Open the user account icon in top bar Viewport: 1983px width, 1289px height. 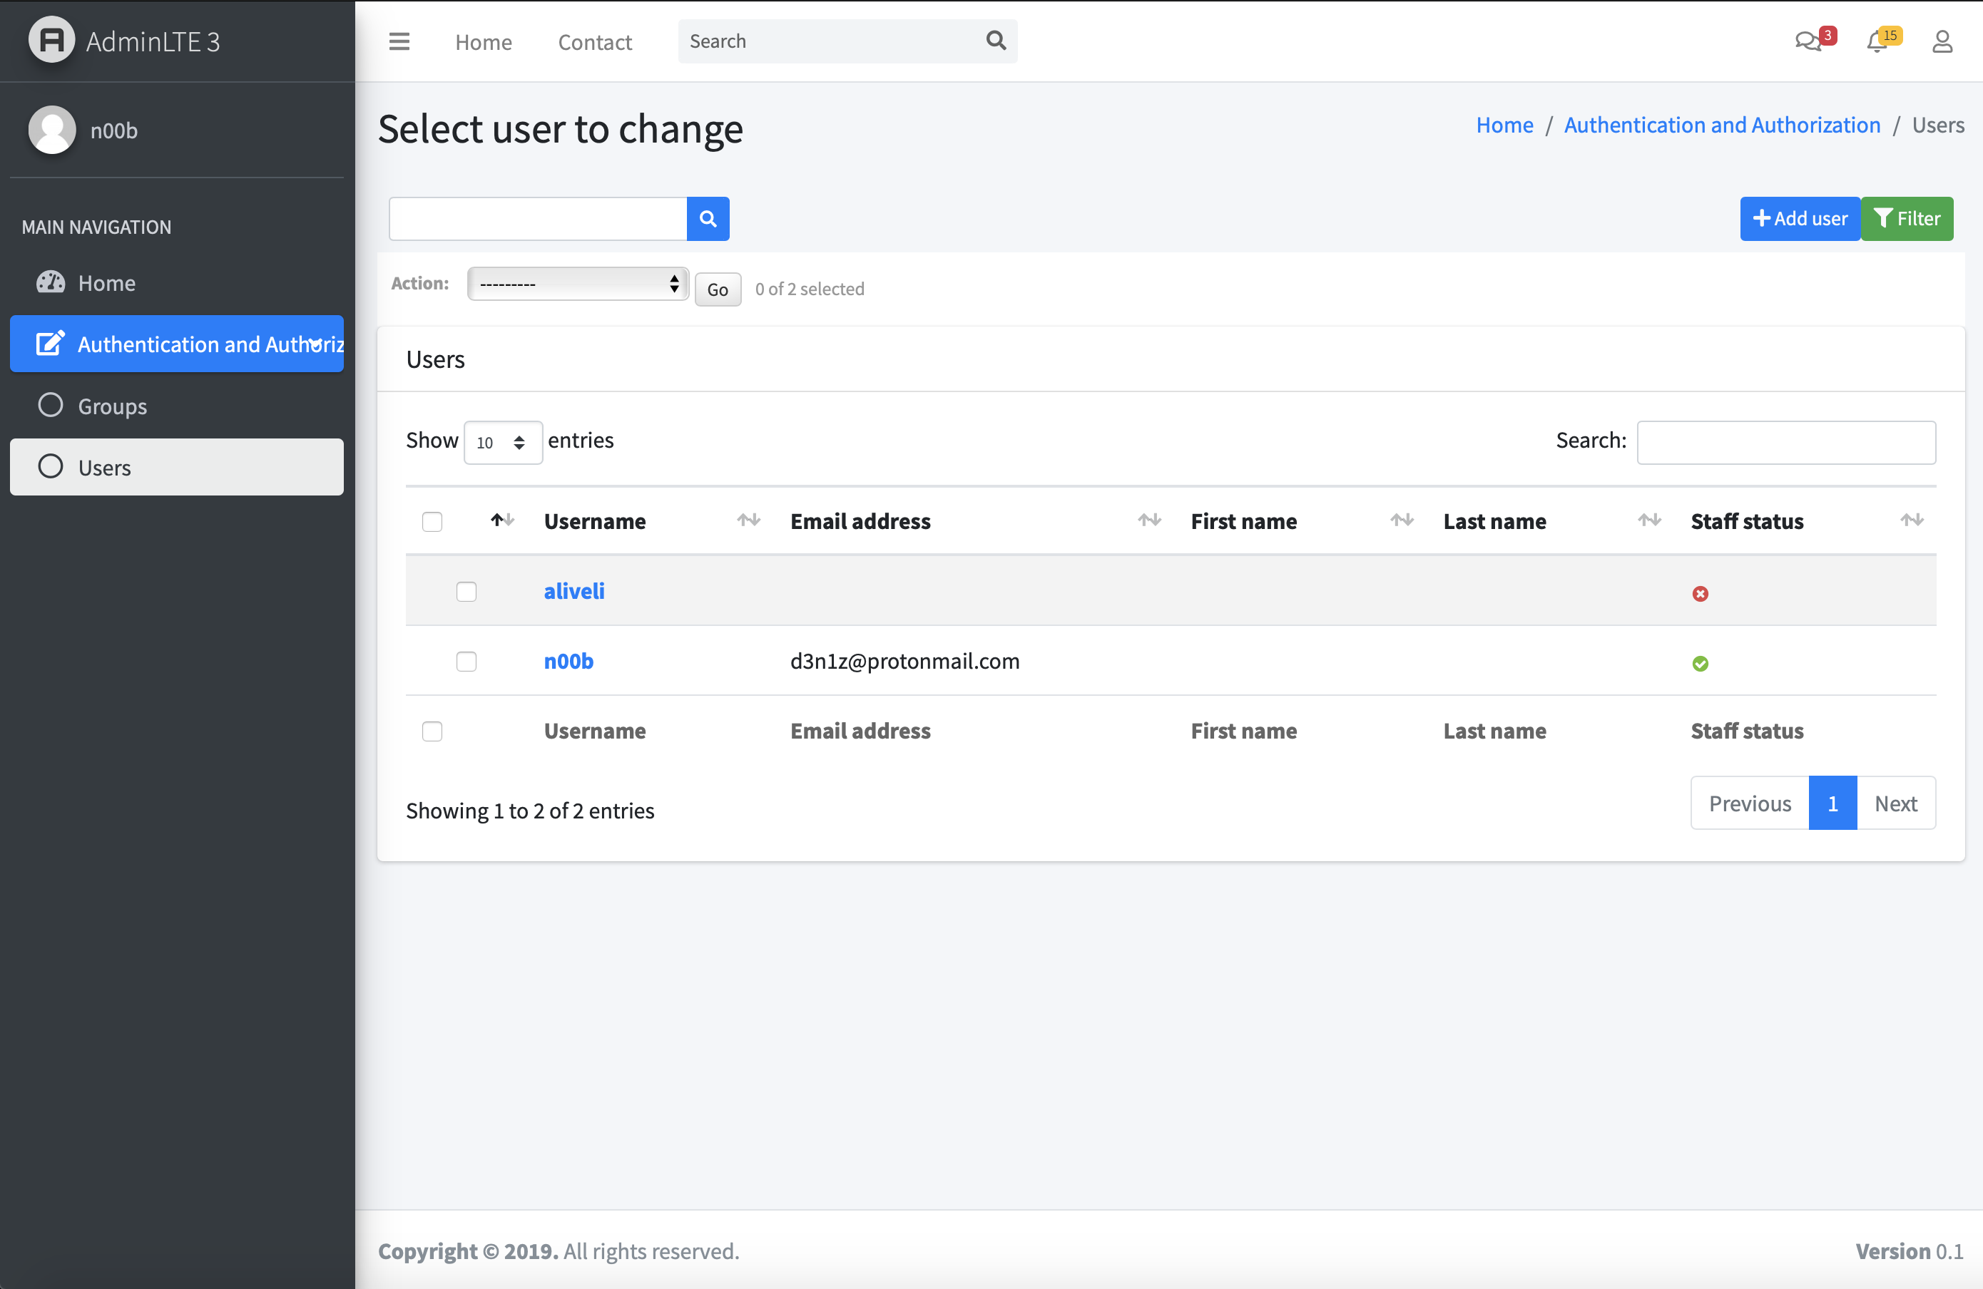click(x=1942, y=41)
